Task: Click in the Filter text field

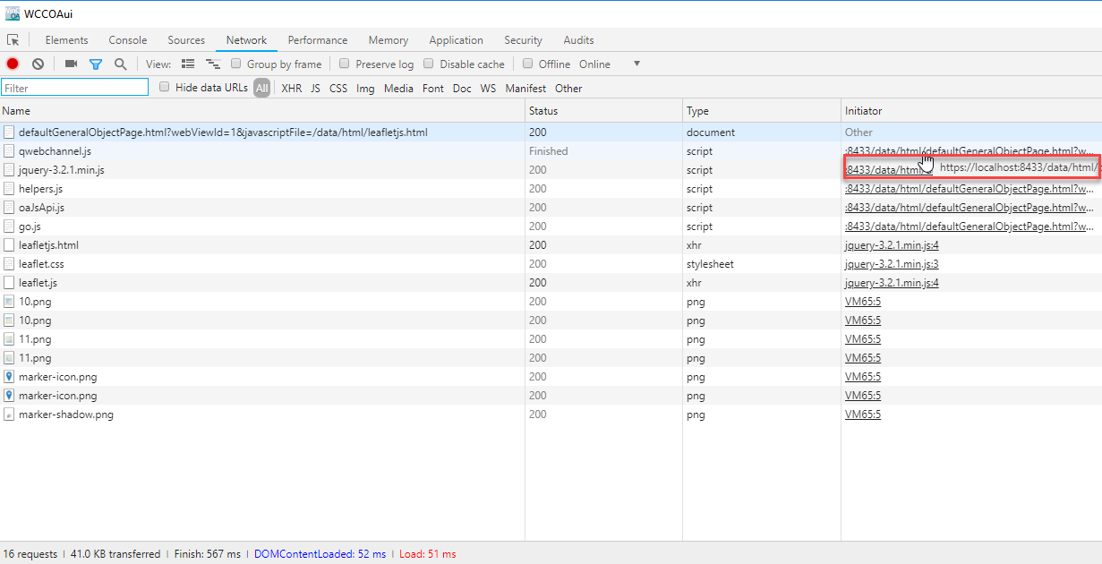Action: tap(75, 88)
